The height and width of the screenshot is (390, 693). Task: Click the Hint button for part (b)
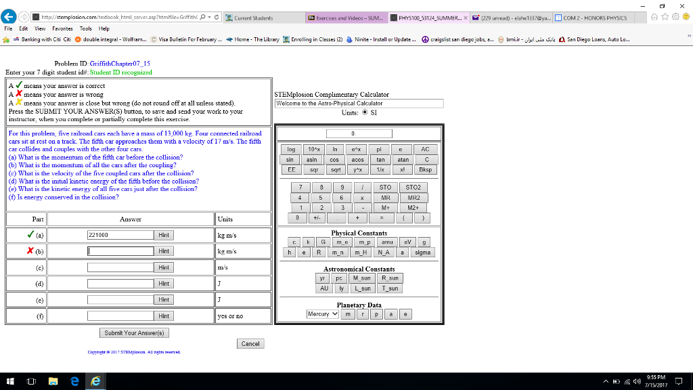[x=164, y=251]
